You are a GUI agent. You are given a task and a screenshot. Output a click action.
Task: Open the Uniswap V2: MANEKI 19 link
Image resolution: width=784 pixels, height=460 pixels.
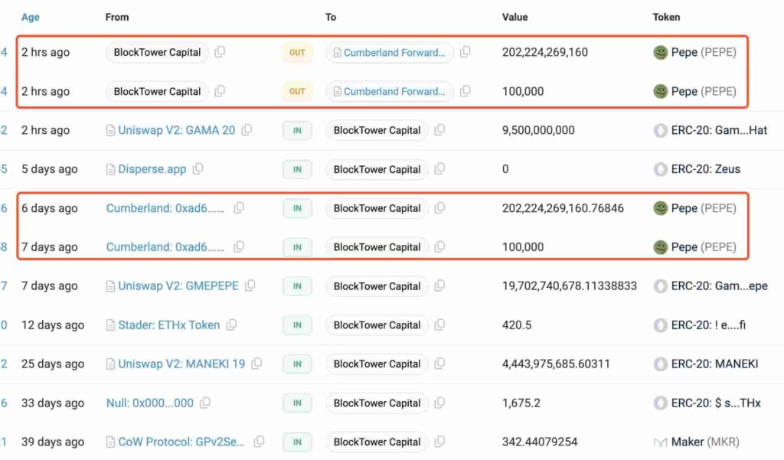(181, 364)
